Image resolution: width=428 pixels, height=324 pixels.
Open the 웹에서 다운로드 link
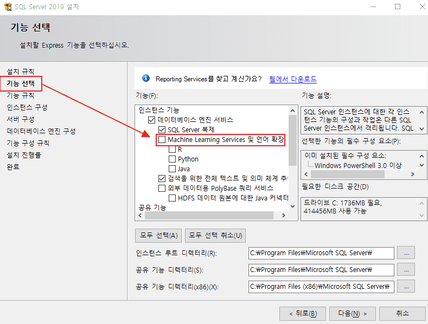pyautogui.click(x=292, y=79)
